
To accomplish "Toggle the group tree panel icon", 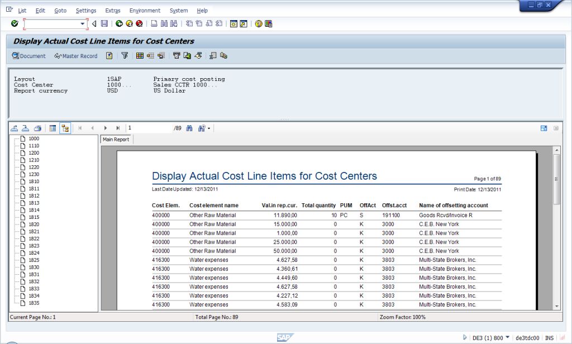I will 65,128.
